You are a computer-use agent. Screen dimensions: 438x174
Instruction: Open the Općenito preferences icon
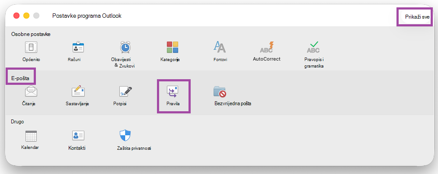31,47
